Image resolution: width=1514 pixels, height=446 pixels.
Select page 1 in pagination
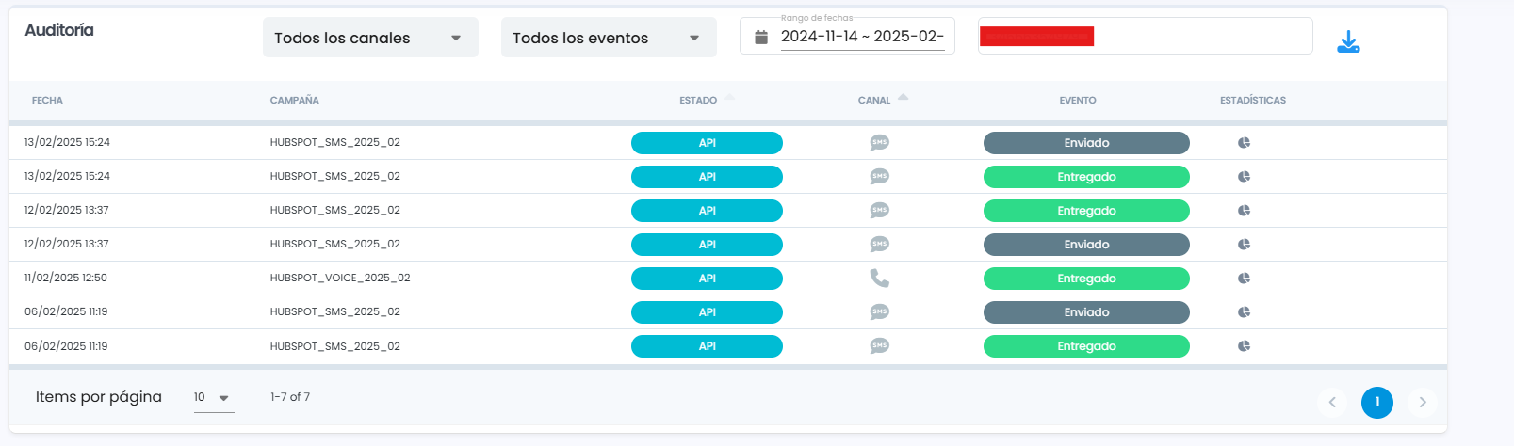pyautogui.click(x=1376, y=403)
